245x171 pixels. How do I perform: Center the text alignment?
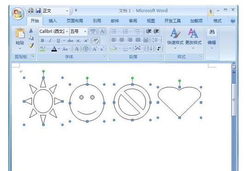122,40
